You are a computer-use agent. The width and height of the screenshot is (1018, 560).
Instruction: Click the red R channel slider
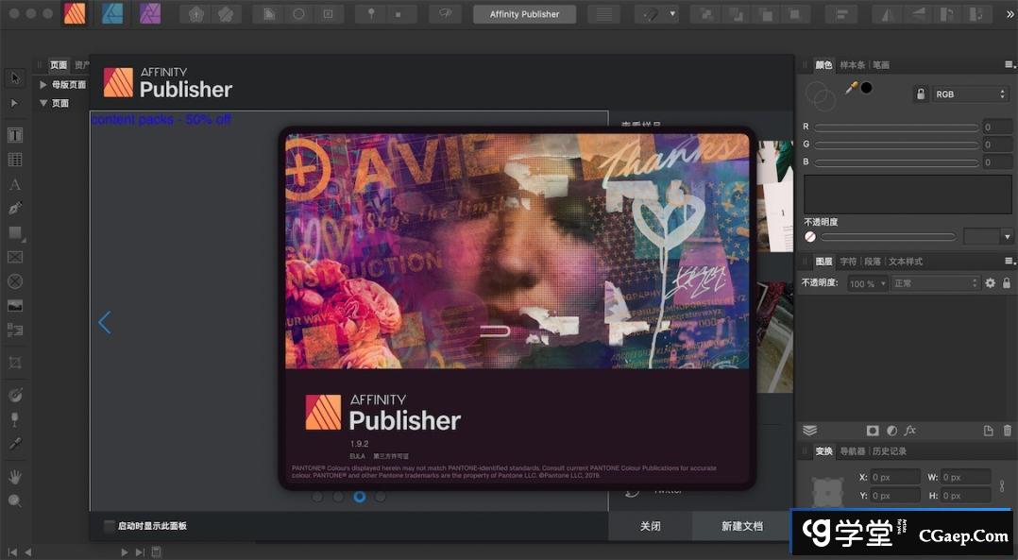[895, 127]
